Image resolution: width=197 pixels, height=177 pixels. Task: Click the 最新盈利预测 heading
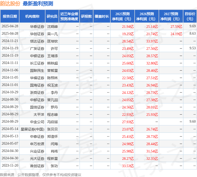coord(38,4)
